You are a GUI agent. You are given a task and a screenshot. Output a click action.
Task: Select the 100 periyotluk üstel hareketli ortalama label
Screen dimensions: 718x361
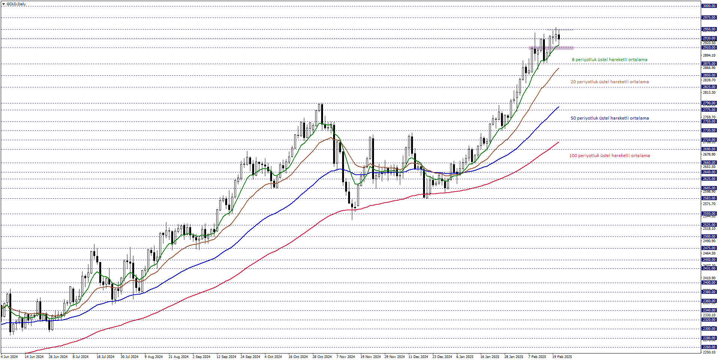tap(609, 156)
